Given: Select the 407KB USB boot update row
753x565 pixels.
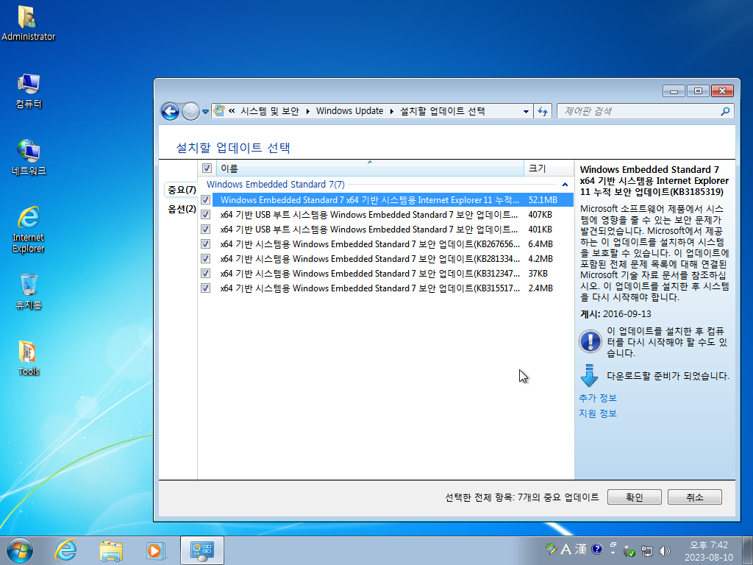Looking at the screenshot, I should pyautogui.click(x=393, y=214).
